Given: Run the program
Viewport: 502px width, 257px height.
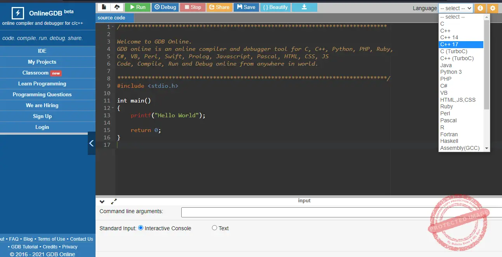Looking at the screenshot, I should tap(137, 7).
